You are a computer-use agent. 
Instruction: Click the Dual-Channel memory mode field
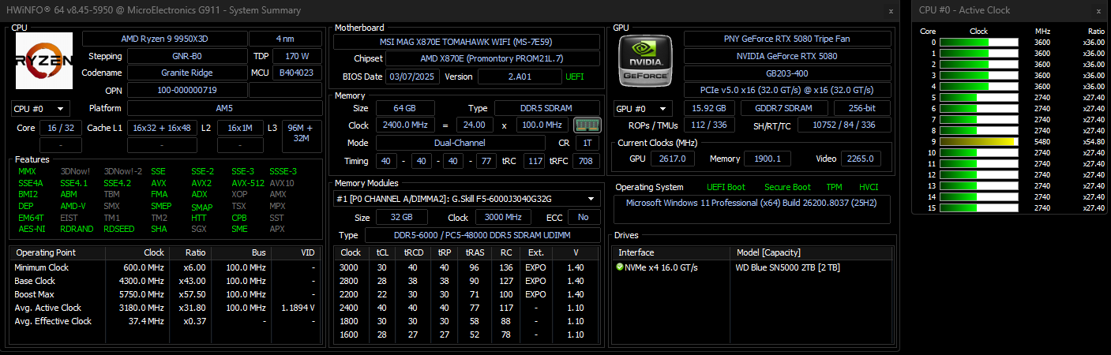[460, 143]
